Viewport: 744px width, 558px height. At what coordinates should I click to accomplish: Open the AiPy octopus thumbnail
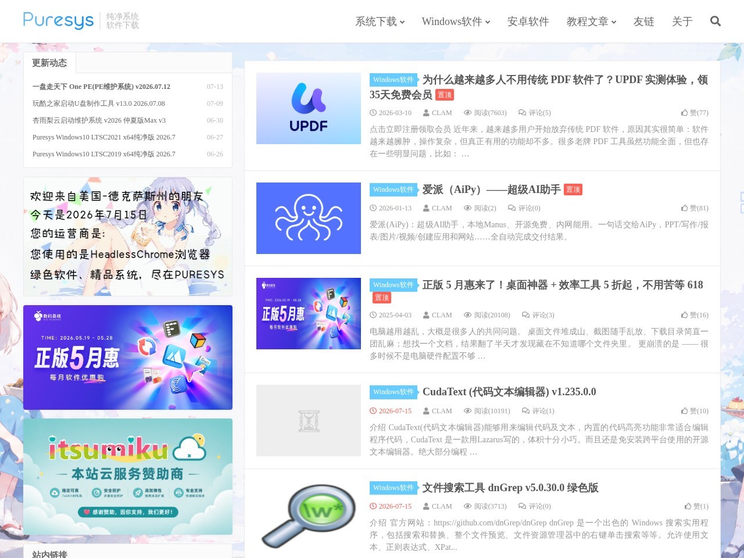[x=309, y=218]
